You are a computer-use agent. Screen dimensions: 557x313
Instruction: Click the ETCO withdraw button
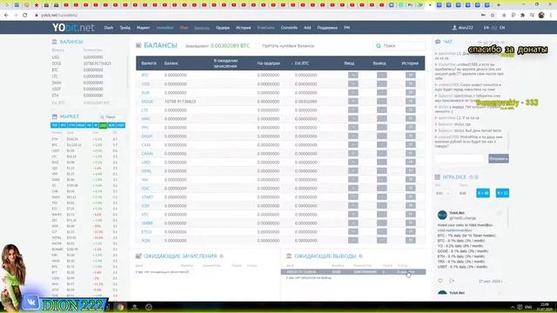[382, 232]
